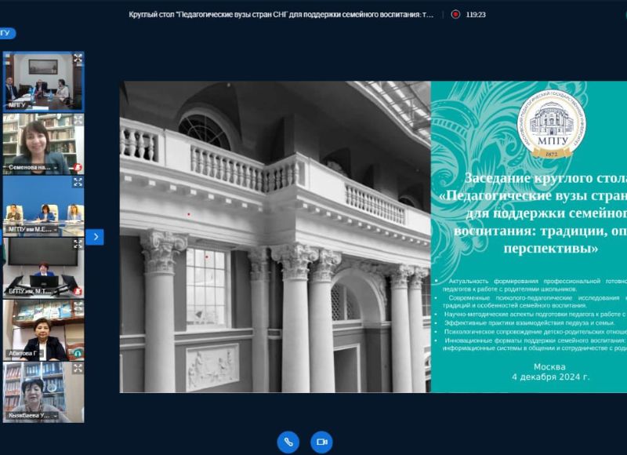
Task: Maximize the МГПУ им. М.Е. video tile
Action: pyautogui.click(x=78, y=182)
